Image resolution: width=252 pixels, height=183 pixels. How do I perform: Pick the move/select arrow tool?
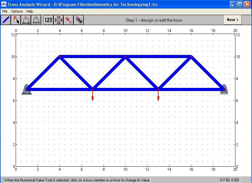click(69, 20)
